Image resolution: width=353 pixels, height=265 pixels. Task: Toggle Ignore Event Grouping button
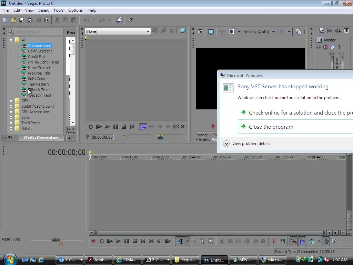pyautogui.click(x=334, y=241)
